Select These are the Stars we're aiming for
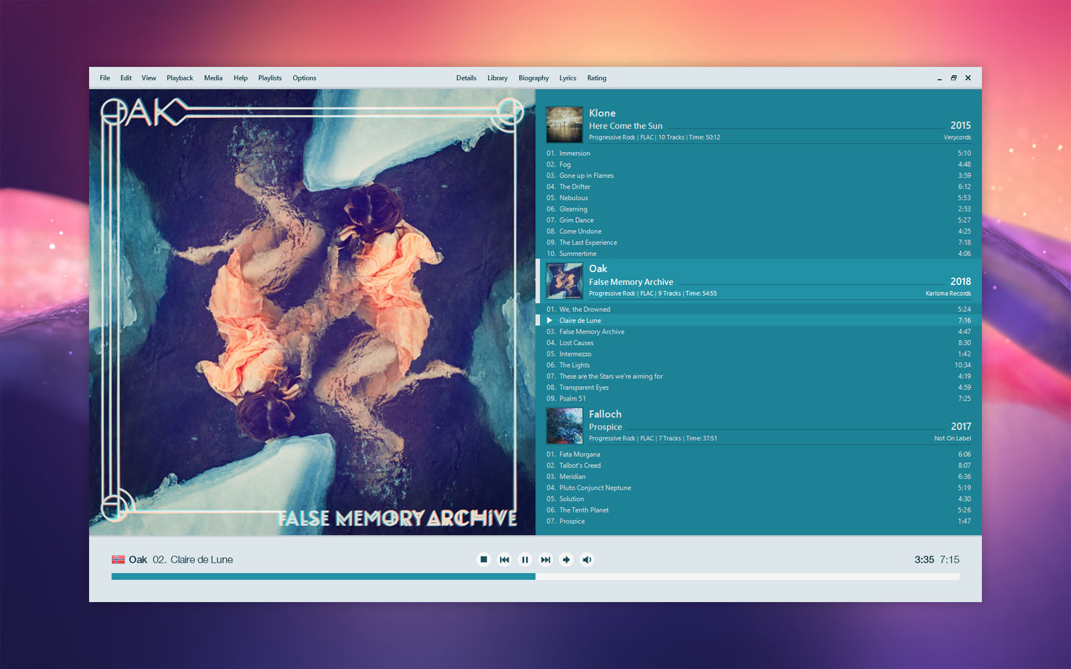 (758, 376)
